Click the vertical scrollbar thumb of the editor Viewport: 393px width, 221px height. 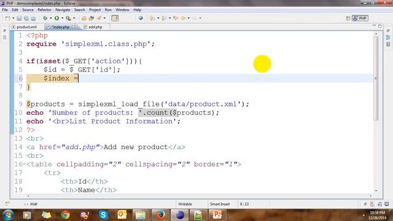(x=376, y=78)
